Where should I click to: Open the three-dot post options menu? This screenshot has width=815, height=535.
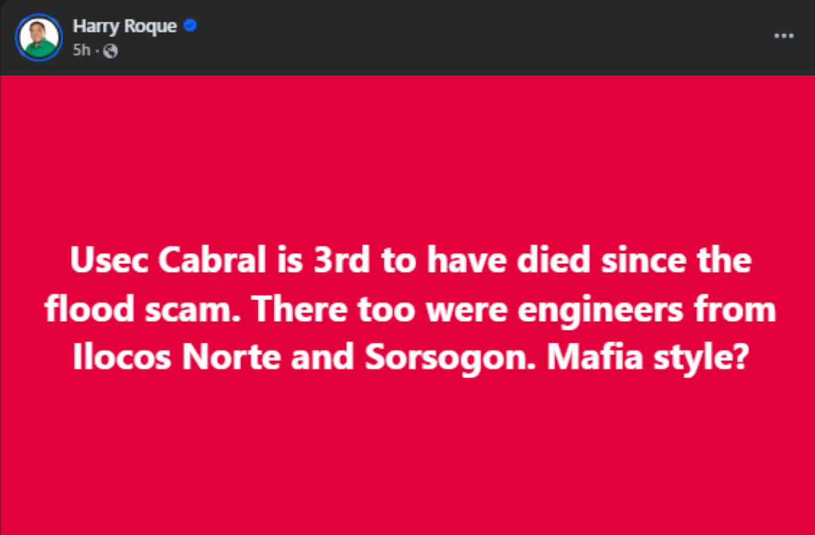click(x=784, y=36)
